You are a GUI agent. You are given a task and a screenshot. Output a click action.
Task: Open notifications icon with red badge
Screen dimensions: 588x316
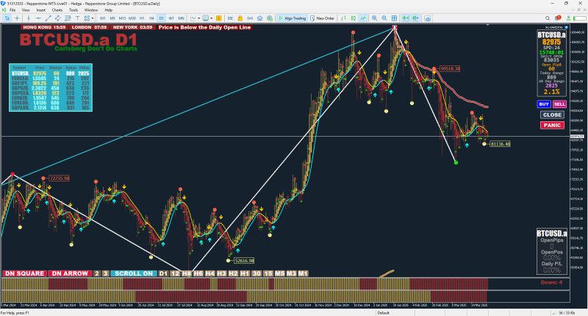[558, 18]
